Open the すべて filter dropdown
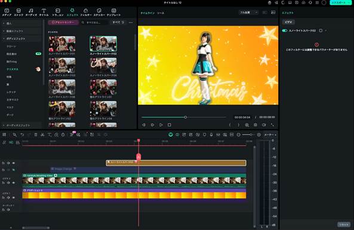Screen dimensions: 354x230 [118, 22]
